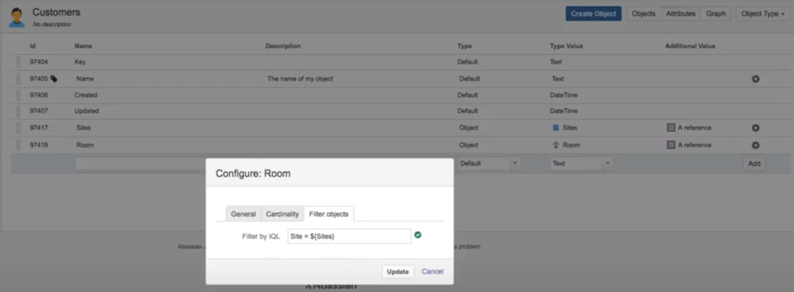
Task: Click the reference color box in Room row
Action: coord(671,145)
